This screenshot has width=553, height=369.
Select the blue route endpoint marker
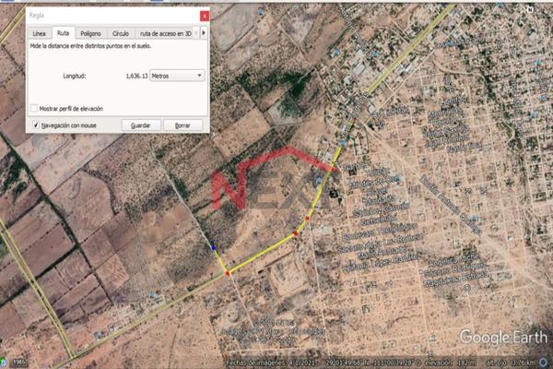(x=214, y=247)
